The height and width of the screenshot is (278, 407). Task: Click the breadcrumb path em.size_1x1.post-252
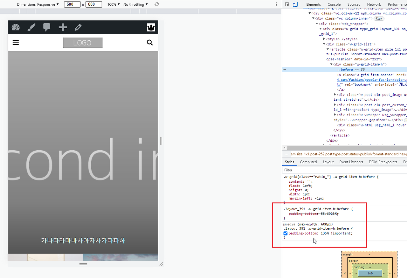[x=348, y=154]
